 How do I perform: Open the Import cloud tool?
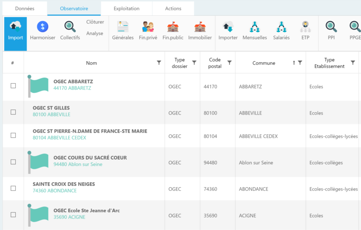[15, 34]
